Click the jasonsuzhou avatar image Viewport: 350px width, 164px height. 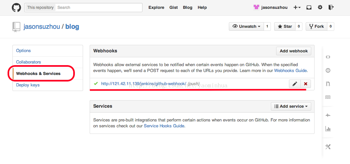click(256, 7)
